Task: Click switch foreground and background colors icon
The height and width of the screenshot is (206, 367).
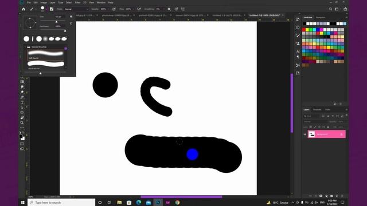Action: 24,132
